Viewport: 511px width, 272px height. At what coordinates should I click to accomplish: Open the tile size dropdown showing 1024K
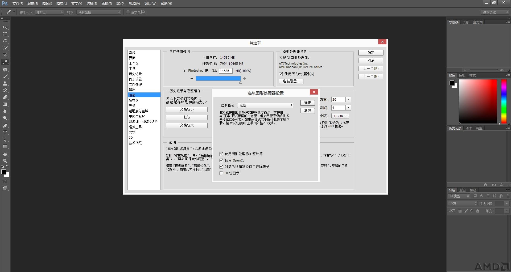340,116
